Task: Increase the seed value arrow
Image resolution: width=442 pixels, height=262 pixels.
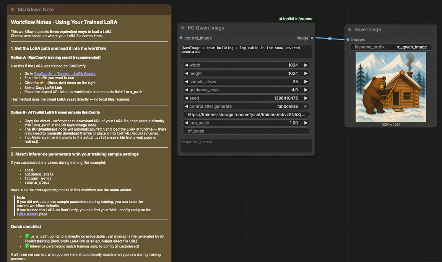Action: 306,98
